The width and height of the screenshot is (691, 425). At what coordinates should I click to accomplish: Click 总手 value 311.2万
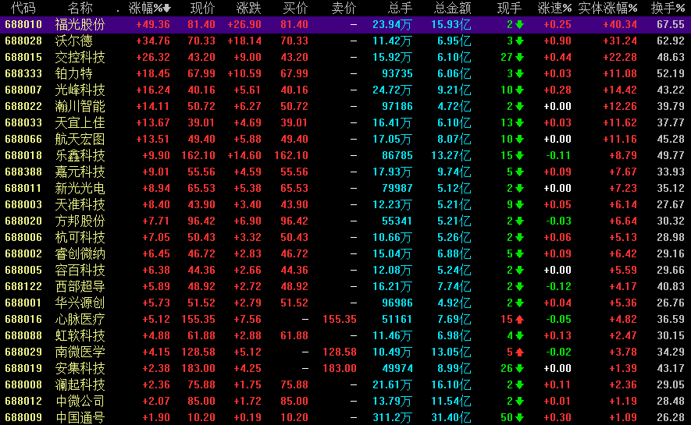392,417
